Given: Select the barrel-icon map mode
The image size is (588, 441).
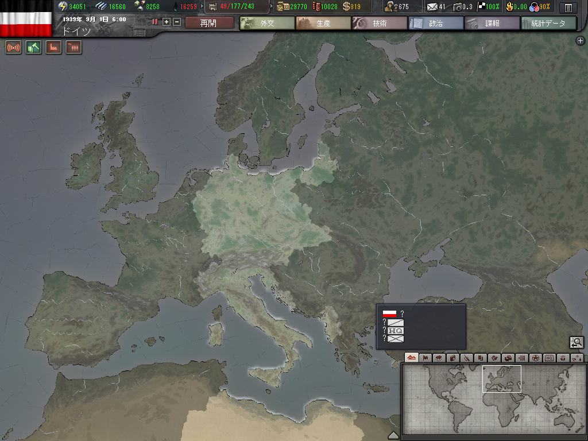Looking at the screenshot, I should pyautogui.click(x=452, y=358).
